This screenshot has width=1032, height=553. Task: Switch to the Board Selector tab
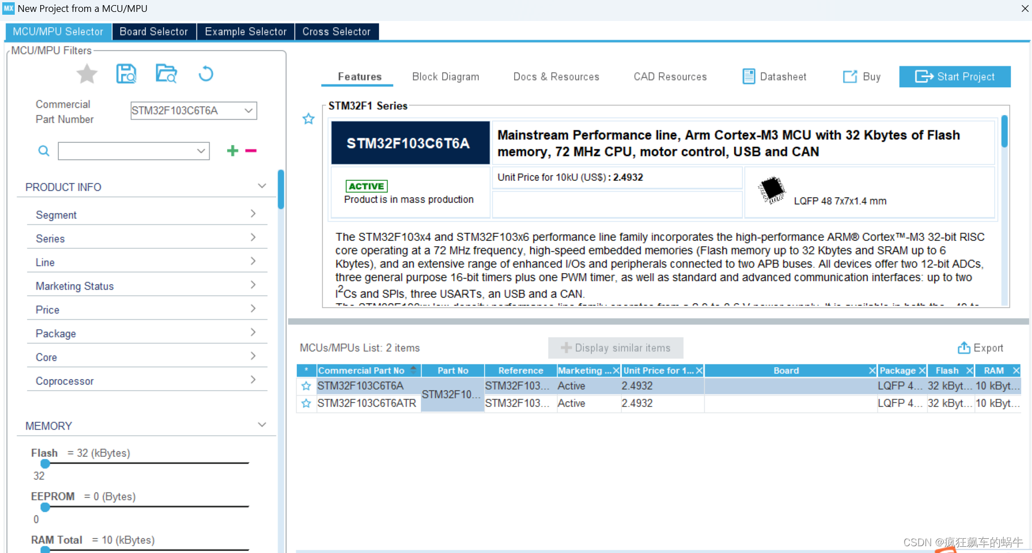[153, 32]
